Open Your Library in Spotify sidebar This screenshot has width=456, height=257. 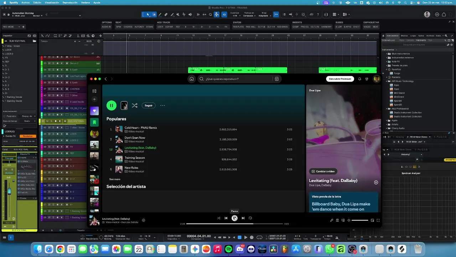(94, 91)
